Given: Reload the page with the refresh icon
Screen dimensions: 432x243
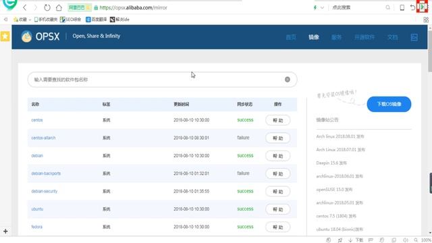Looking at the screenshot, I should (47, 7).
